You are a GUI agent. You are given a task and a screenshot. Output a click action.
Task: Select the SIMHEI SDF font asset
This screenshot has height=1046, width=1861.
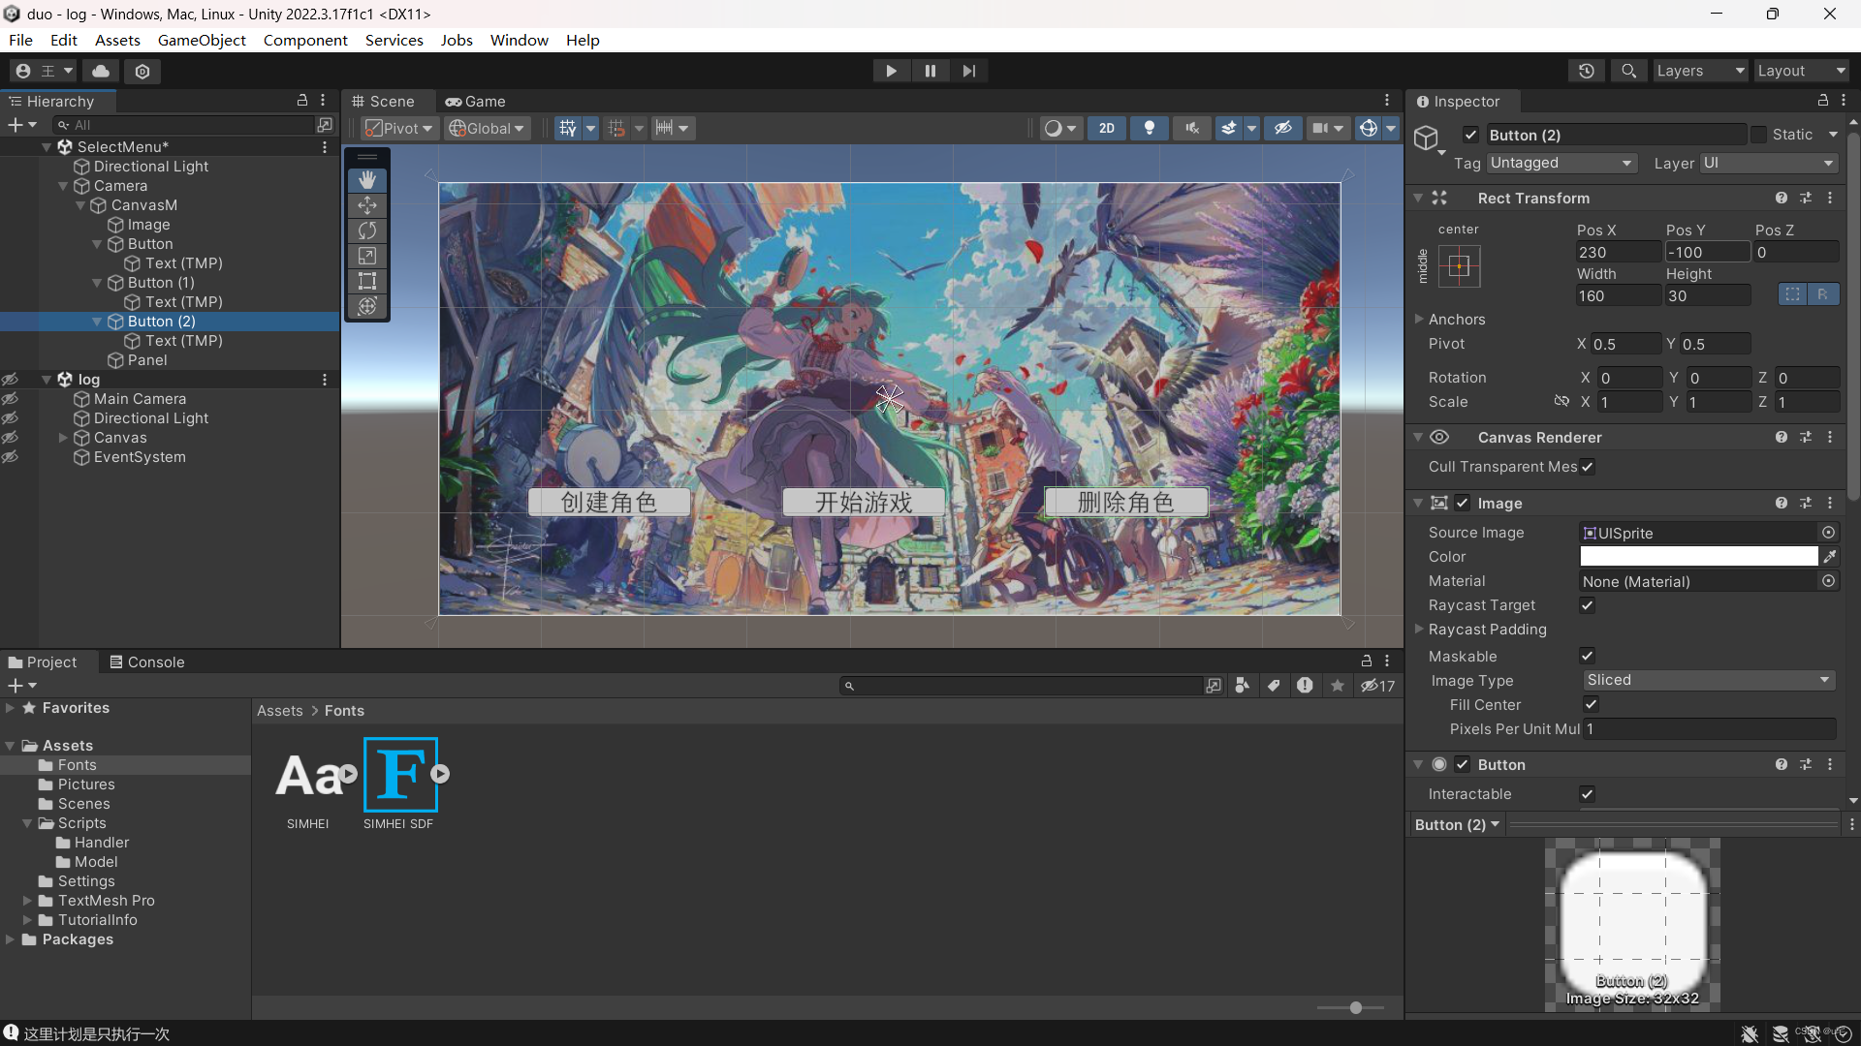pos(398,775)
